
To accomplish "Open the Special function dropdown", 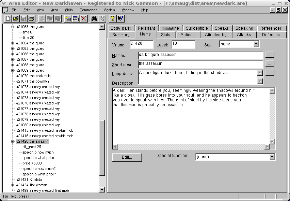I will coord(272,157).
